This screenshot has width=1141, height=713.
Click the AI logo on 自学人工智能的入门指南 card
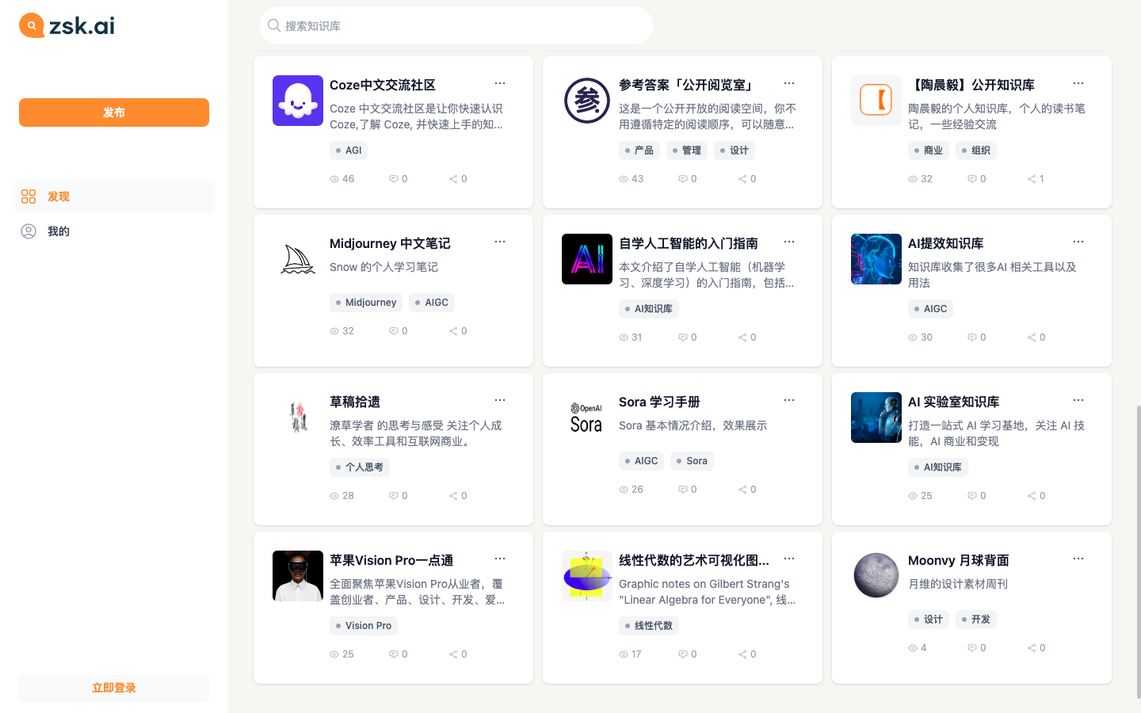tap(586, 259)
